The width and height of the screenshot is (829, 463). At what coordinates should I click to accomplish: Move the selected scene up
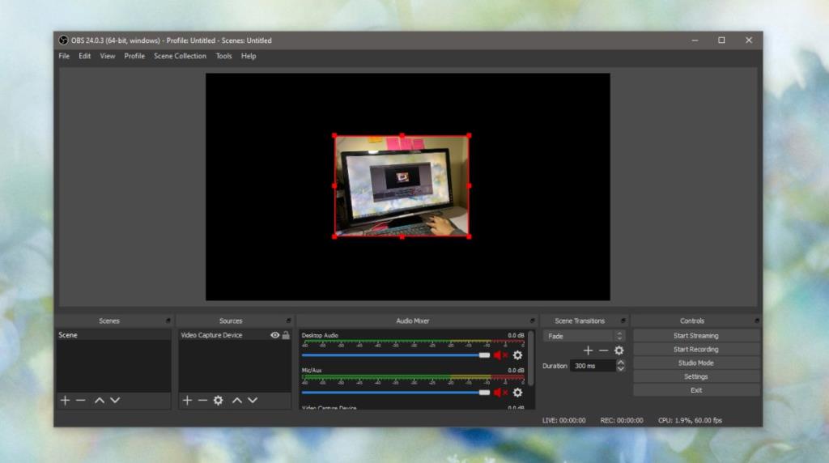pyautogui.click(x=100, y=401)
